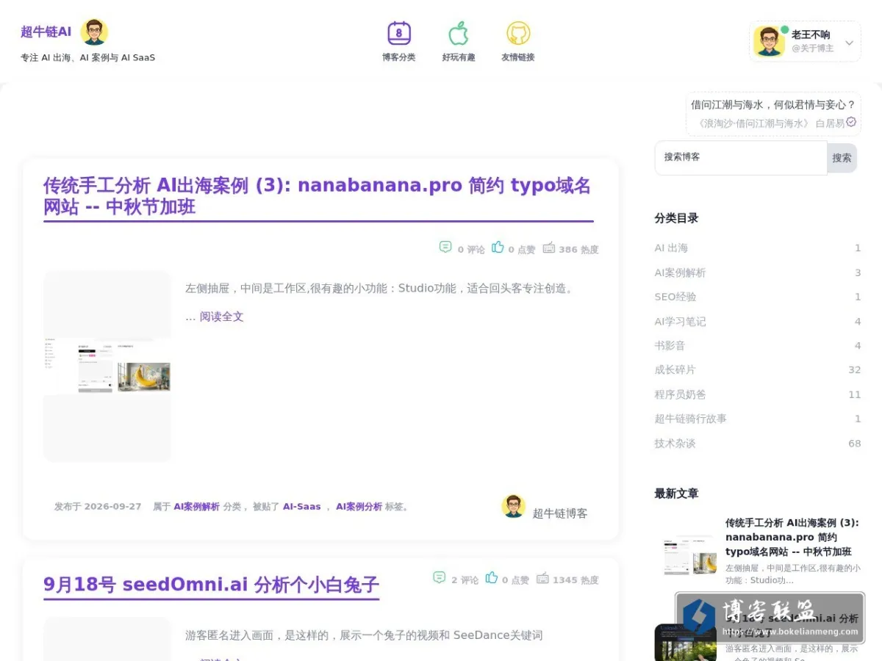Click the recent article nanabanana.pro title in sidebar
Screen dimensions: 882x661
coord(792,538)
